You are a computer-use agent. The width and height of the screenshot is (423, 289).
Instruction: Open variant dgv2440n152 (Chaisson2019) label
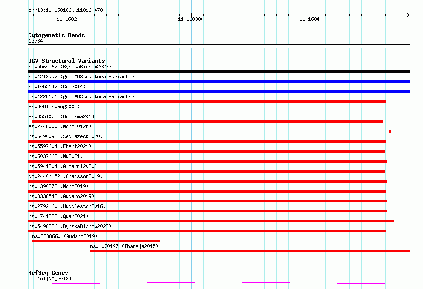tap(66, 176)
